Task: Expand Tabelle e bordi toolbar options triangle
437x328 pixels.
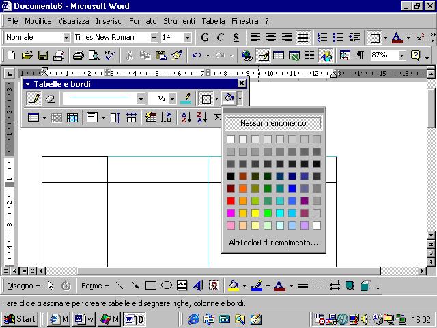Action: (x=27, y=84)
